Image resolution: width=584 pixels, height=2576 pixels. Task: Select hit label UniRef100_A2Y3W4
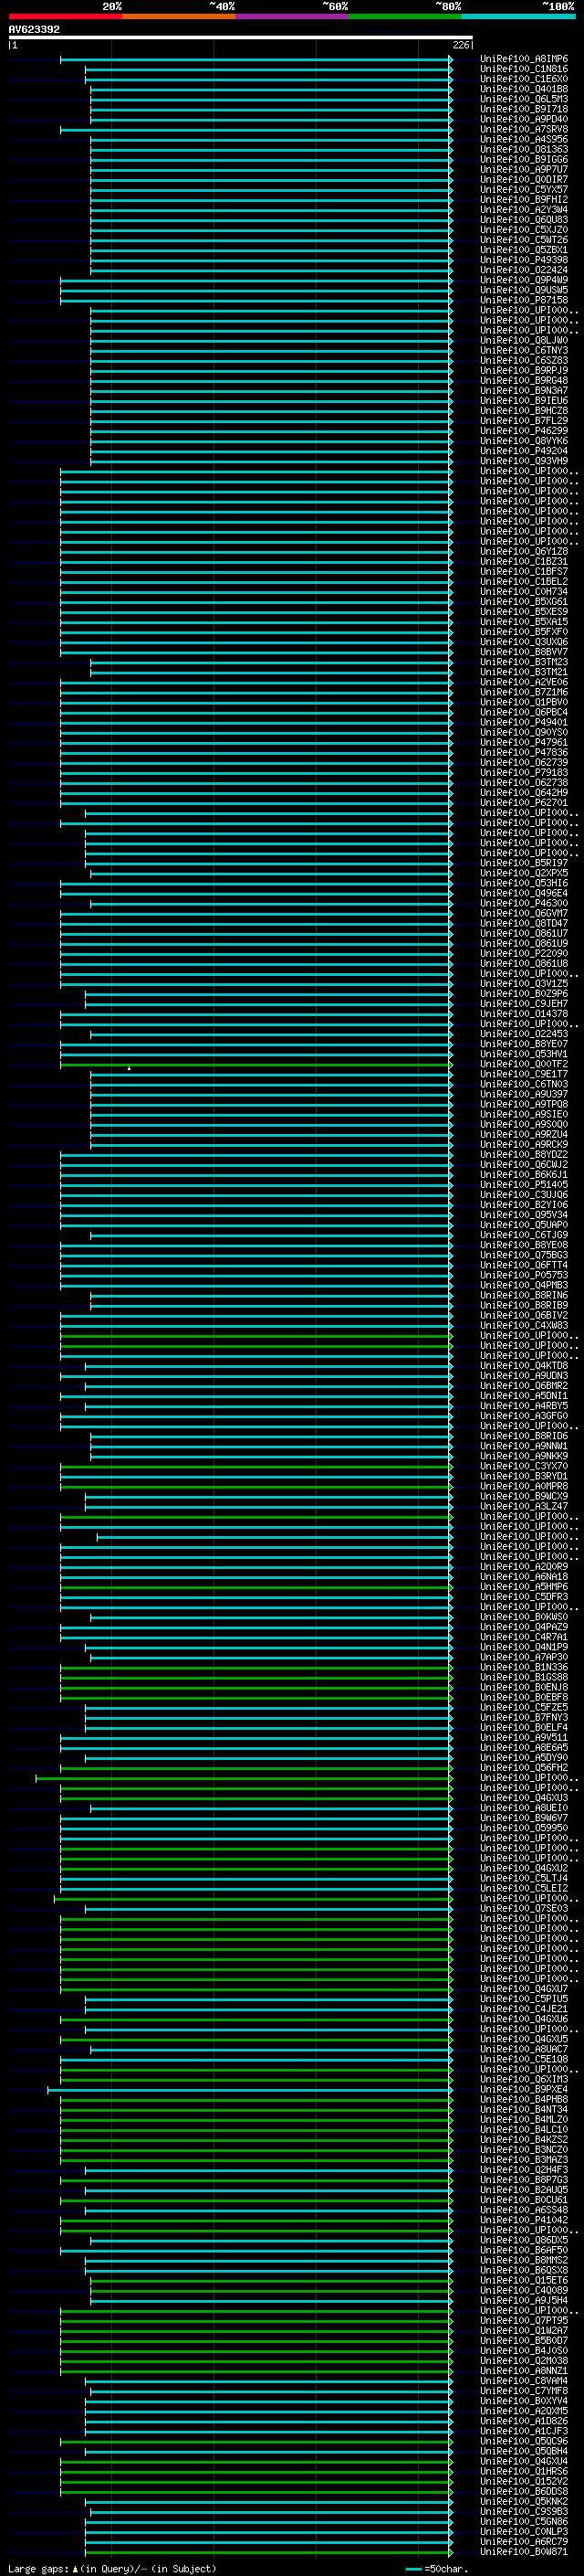[523, 210]
